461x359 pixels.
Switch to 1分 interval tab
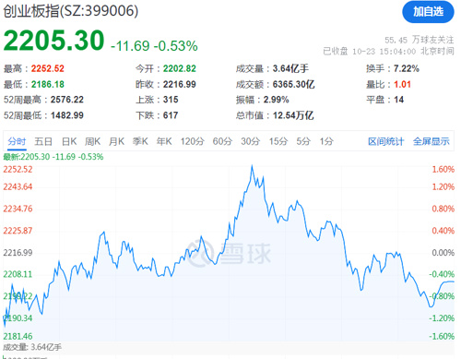[326, 141]
